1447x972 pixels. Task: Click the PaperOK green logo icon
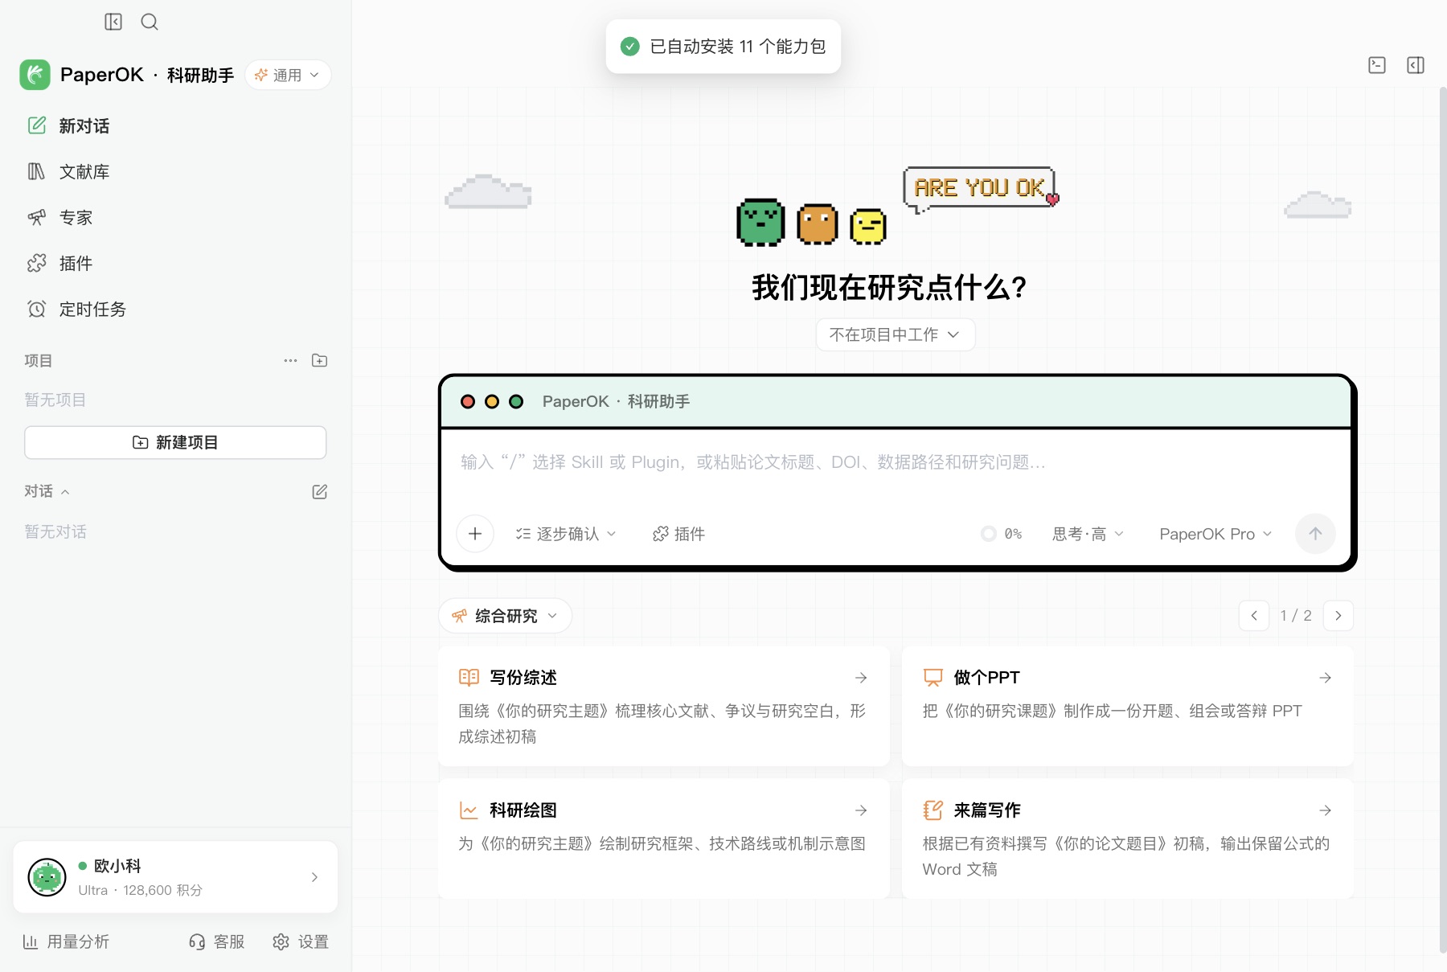point(35,75)
